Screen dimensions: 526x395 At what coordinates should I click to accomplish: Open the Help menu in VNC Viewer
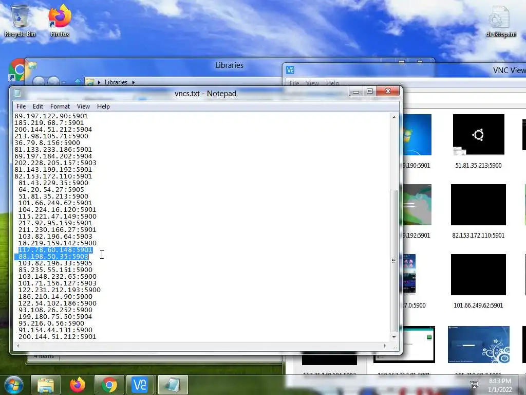(332, 83)
